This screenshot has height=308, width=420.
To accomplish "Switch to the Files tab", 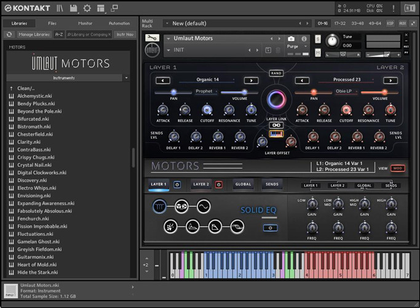I will tap(53, 23).
